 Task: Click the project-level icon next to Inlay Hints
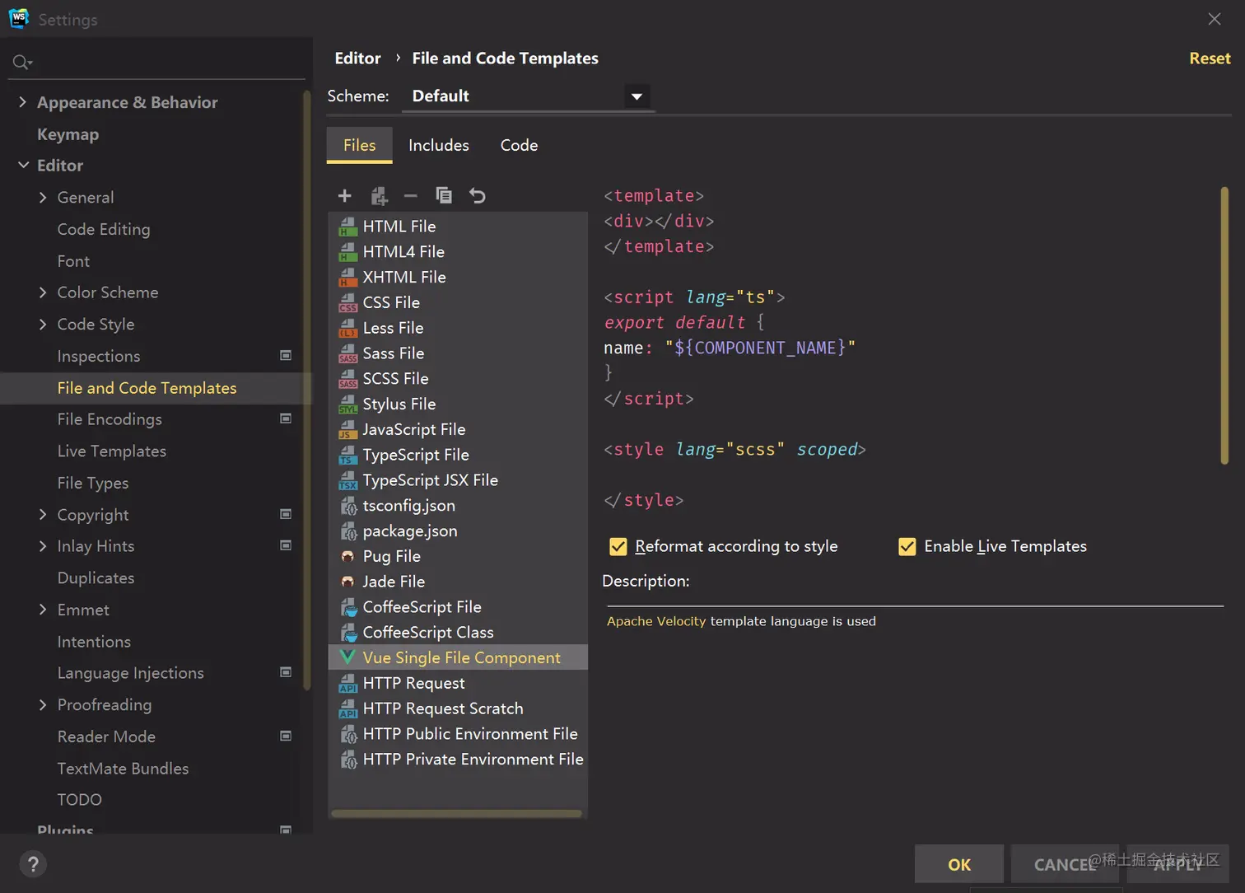point(286,545)
